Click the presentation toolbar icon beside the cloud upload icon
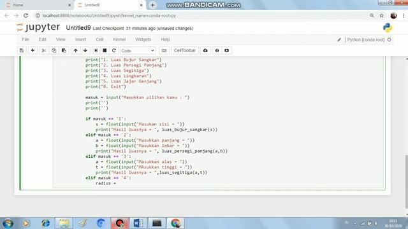The width and height of the screenshot is (408, 229). [x=217, y=50]
